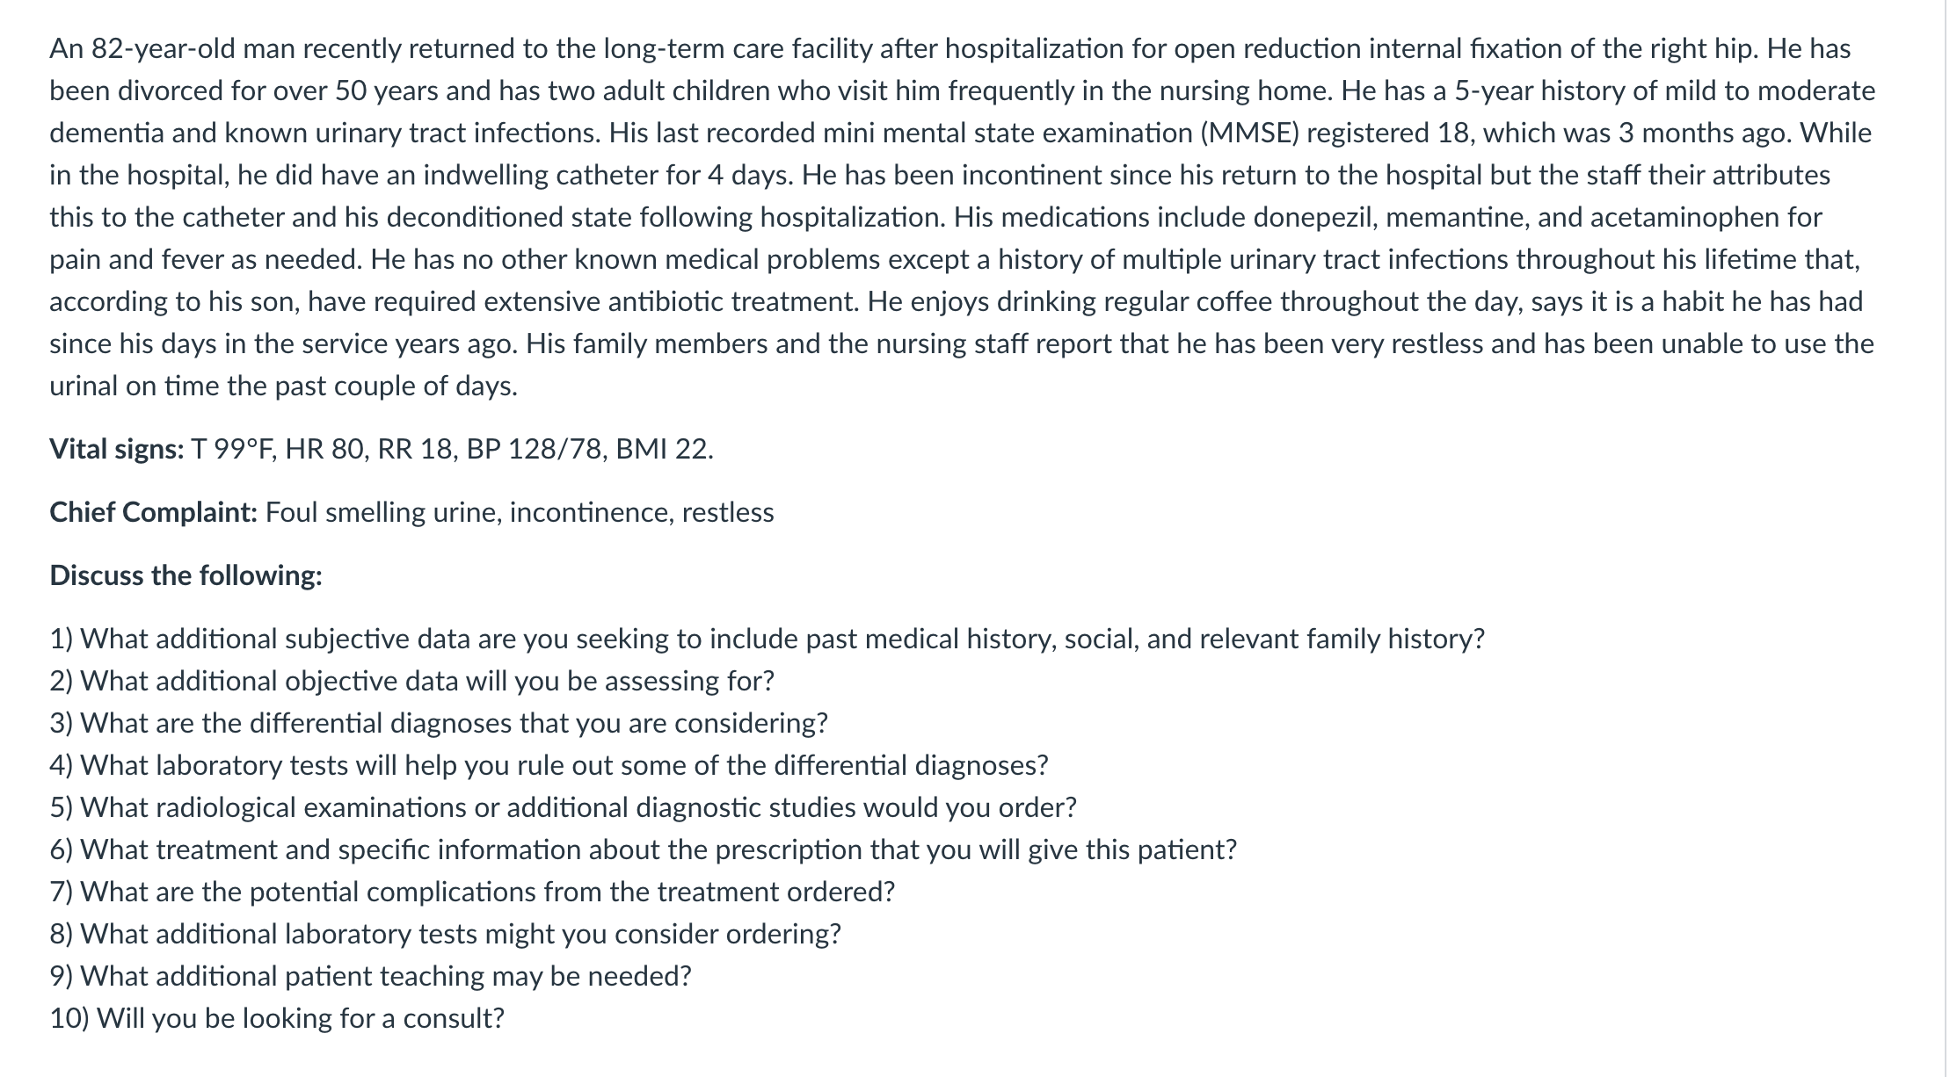Select question 2 about additional objective data
Screen dimensions: 1957x1077
point(411,681)
